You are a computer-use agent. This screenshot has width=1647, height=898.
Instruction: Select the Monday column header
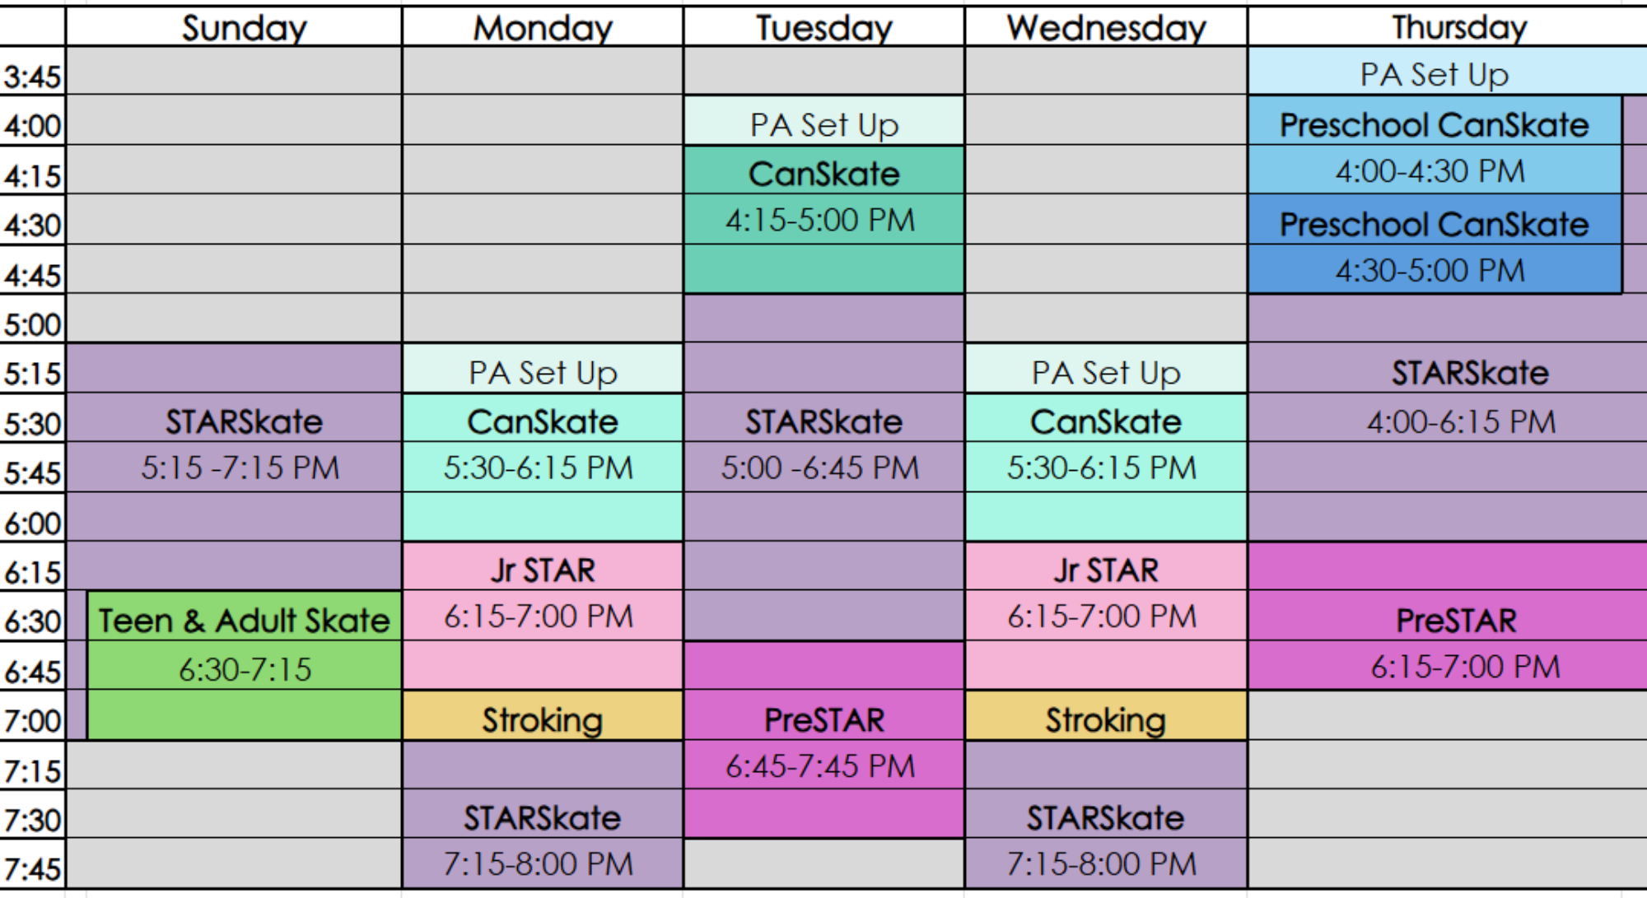coord(543,27)
